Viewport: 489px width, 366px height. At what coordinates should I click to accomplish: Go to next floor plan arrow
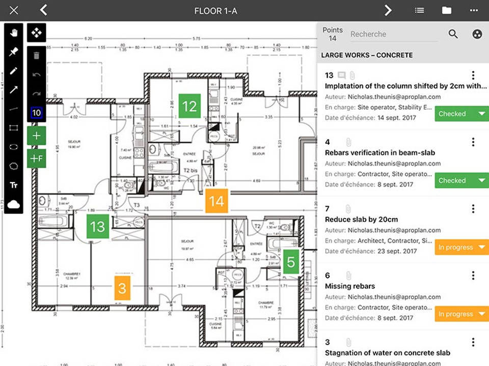pyautogui.click(x=388, y=10)
